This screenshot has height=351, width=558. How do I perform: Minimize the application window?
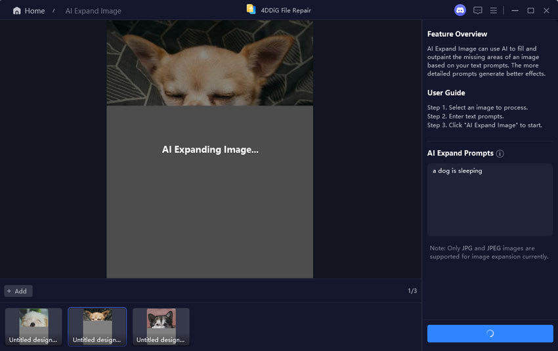tap(515, 10)
